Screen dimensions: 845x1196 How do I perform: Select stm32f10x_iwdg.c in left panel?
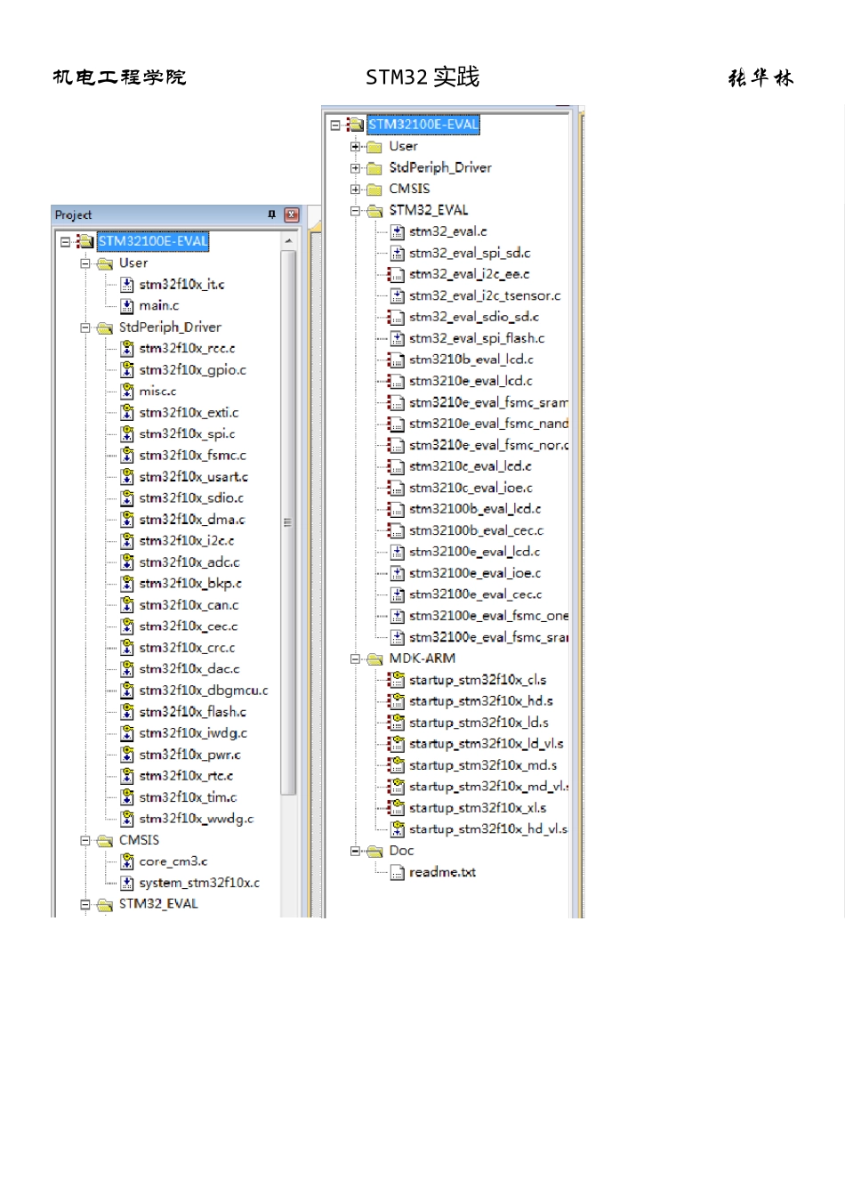[193, 733]
